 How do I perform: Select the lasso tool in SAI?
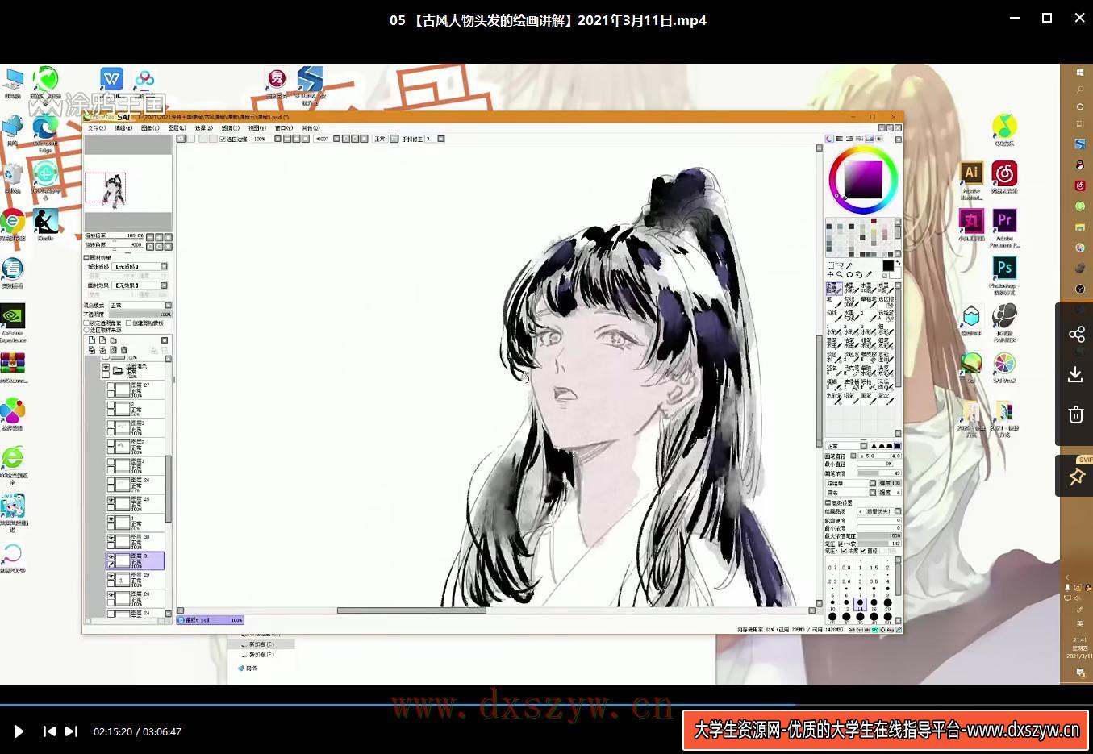pos(840,265)
